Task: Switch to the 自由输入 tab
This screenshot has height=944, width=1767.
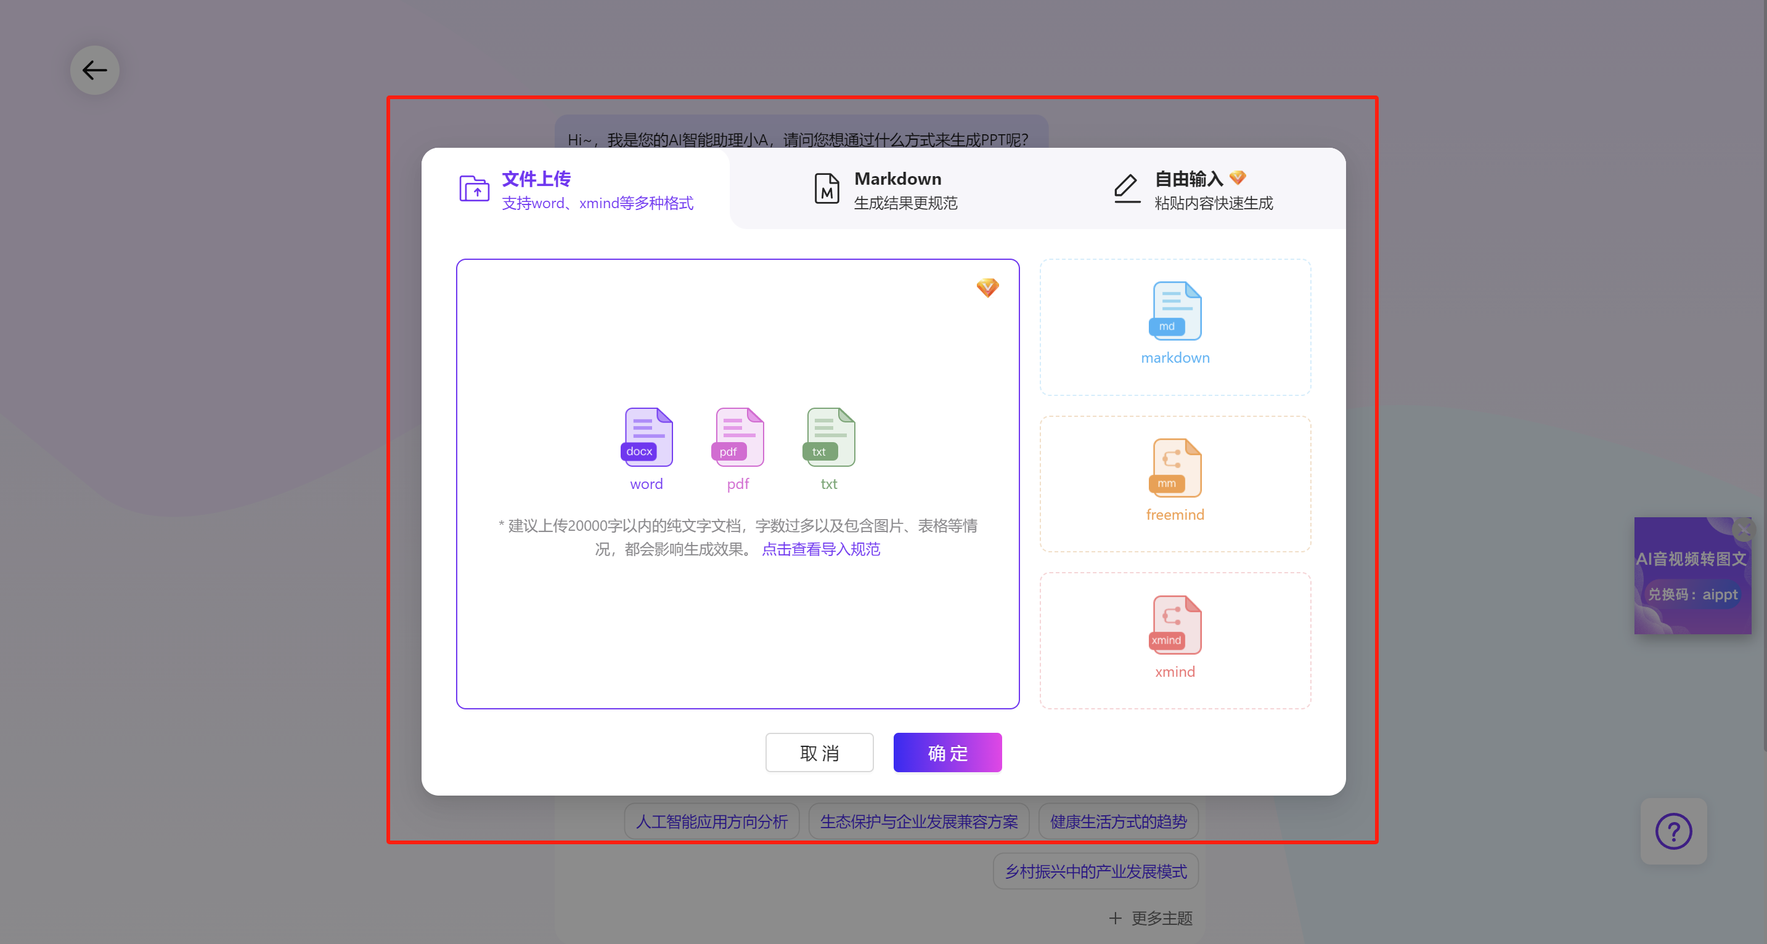Action: pos(1194,190)
